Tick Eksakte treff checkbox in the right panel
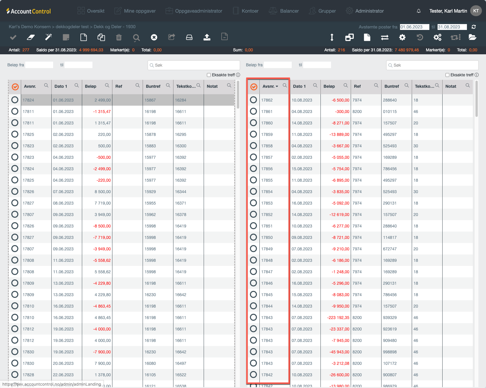 pos(448,75)
